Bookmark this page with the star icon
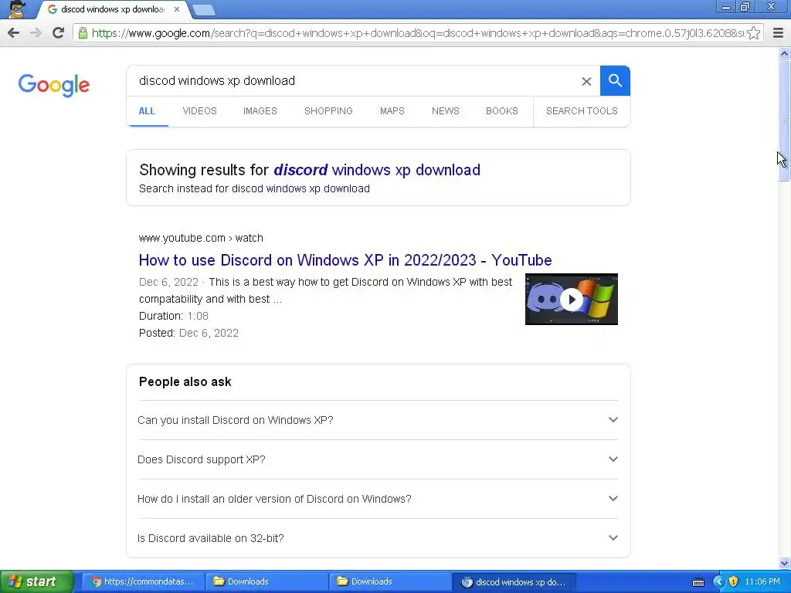791x593 pixels. [754, 33]
